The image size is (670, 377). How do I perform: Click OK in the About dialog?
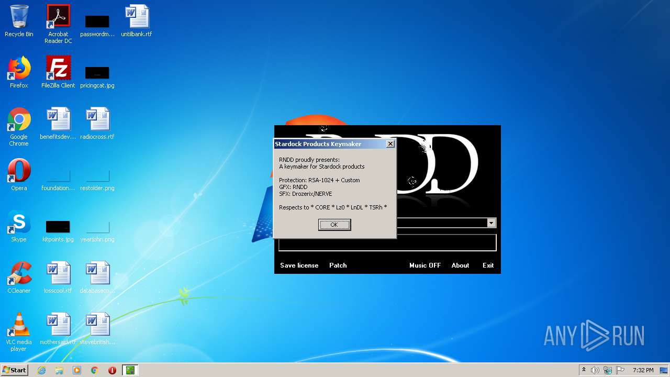pos(334,225)
